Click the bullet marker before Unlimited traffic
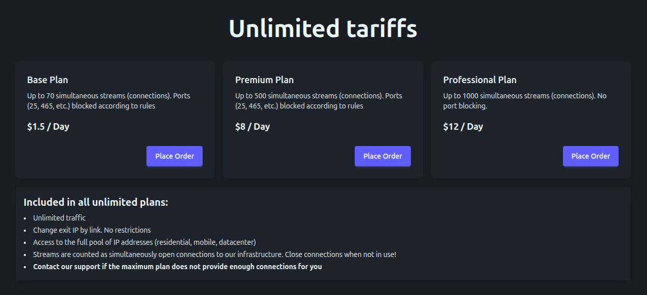Screen dimensions: 647x295 pos(25,218)
